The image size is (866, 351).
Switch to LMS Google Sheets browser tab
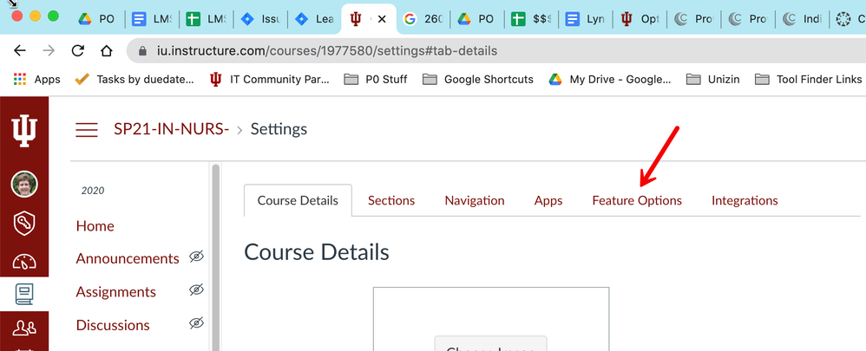(x=206, y=19)
